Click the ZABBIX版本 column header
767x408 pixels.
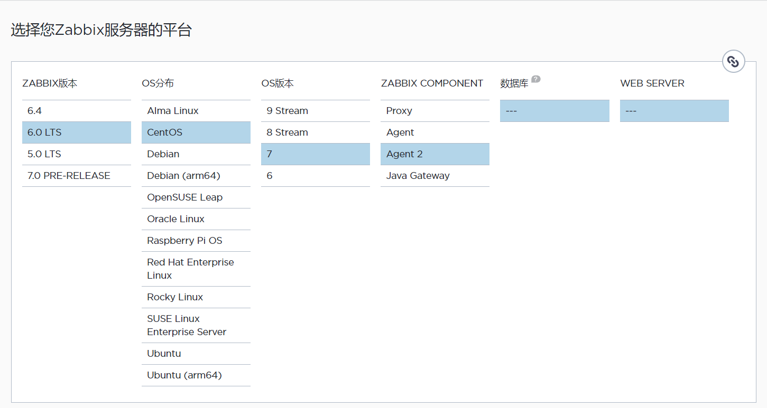coord(50,83)
